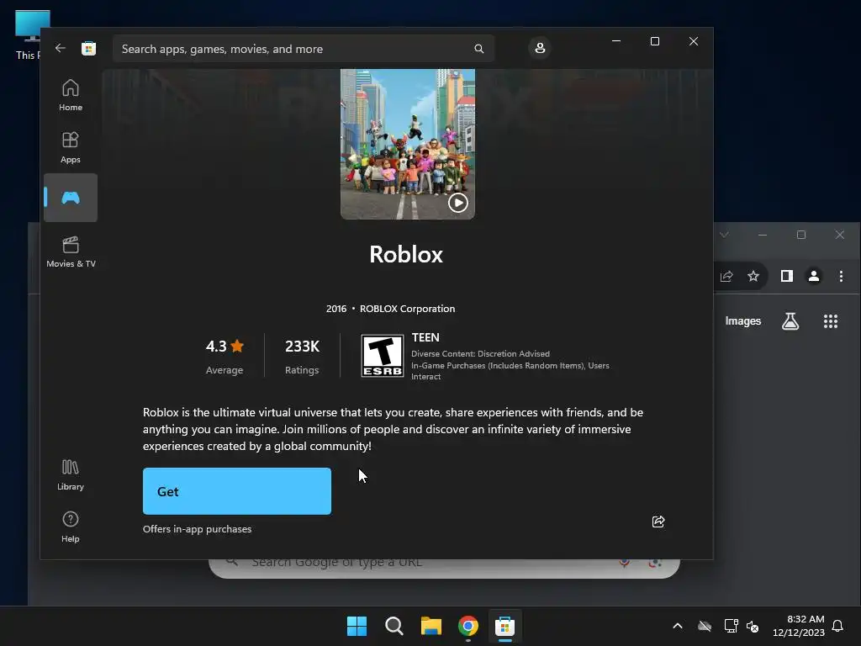Close the Microsoft Store window
Viewport: 861px width, 646px height.
coord(694,41)
